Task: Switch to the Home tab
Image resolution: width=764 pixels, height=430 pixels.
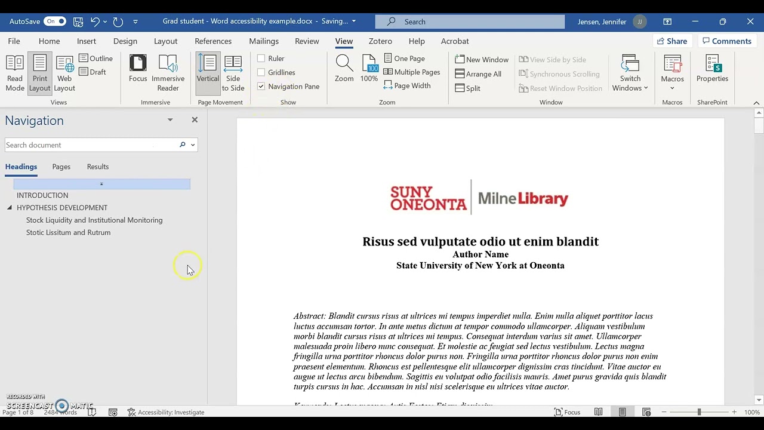Action: pos(49,41)
